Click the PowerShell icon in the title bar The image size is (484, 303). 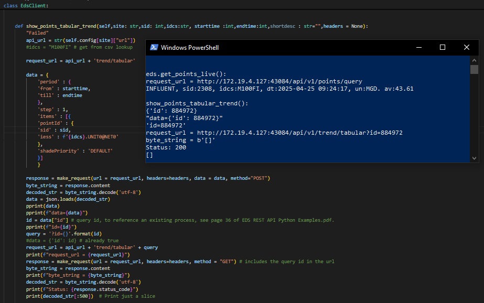coord(154,47)
